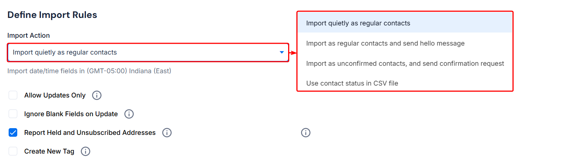The height and width of the screenshot is (167, 571).
Task: View info icon beside Create New Tag
Action: click(86, 151)
